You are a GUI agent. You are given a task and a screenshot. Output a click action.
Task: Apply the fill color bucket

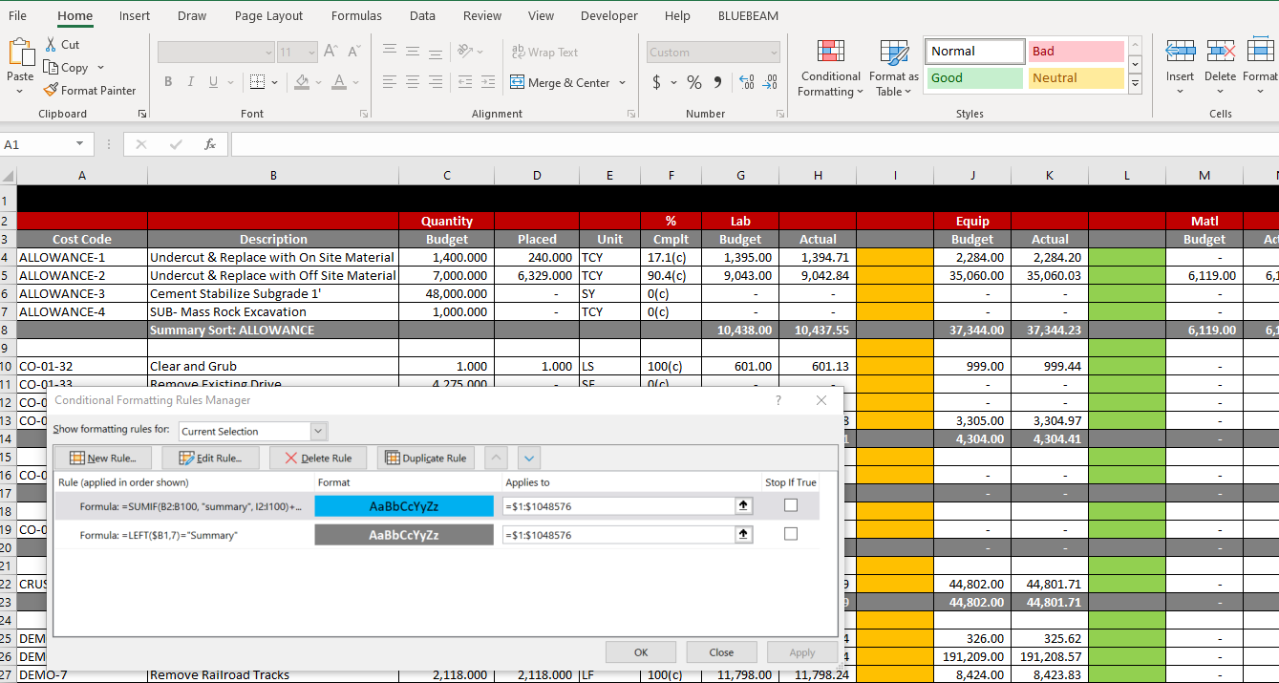(302, 82)
